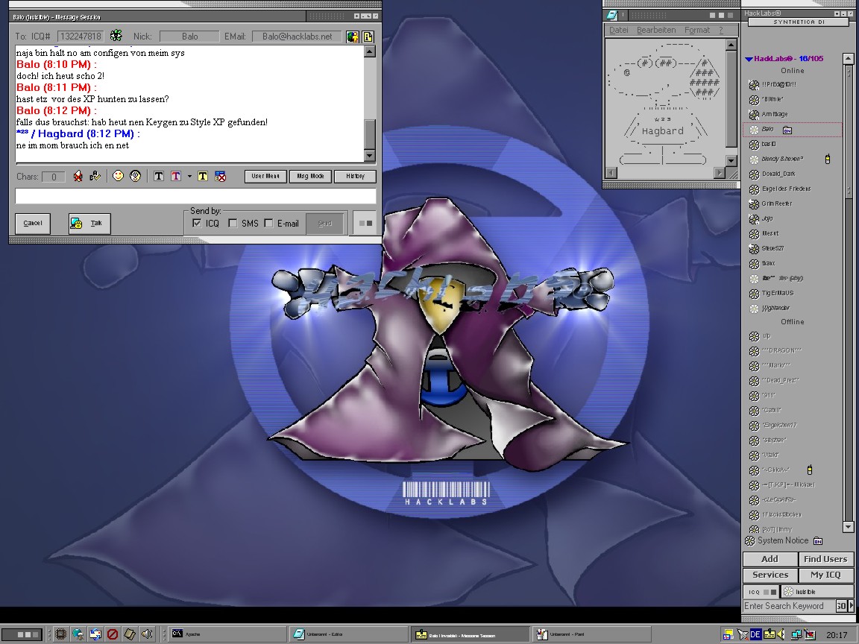This screenshot has width=859, height=644.
Task: Click the yellow-highlighted T background color icon
Action: click(202, 177)
